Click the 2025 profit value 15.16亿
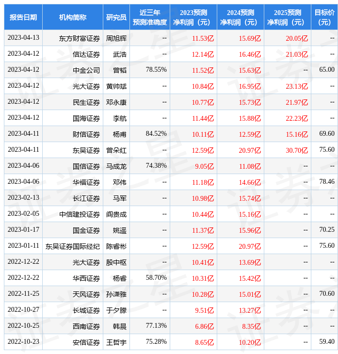 pyautogui.click(x=297, y=134)
